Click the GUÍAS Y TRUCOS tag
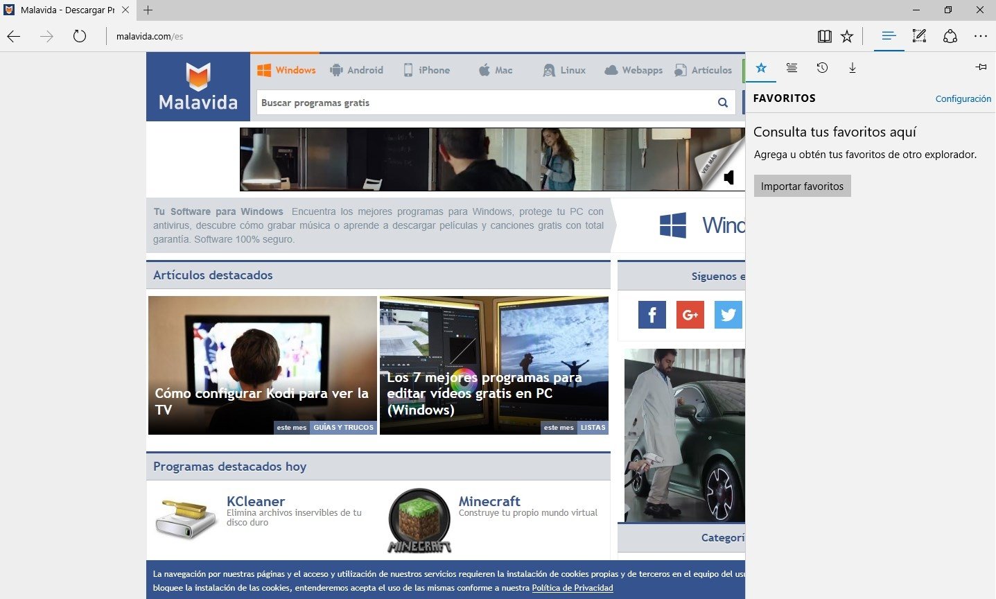The image size is (996, 599). [343, 428]
